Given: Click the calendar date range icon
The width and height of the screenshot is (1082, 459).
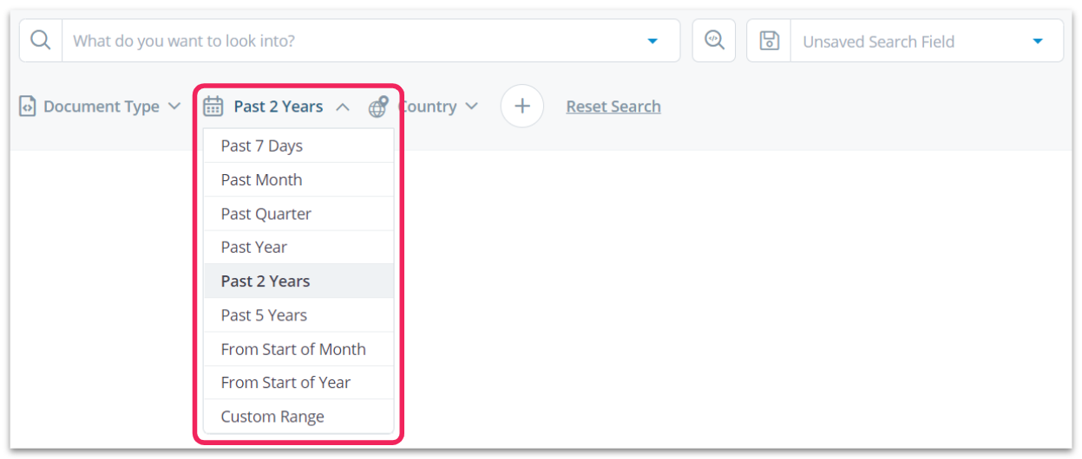Looking at the screenshot, I should [x=213, y=107].
